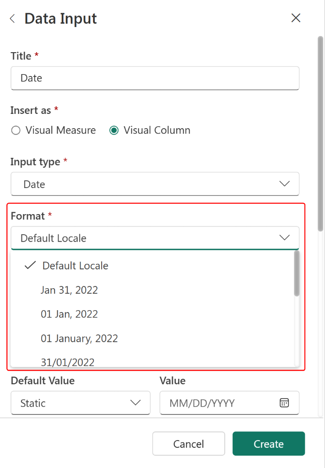Click the Cancel button

point(189,444)
